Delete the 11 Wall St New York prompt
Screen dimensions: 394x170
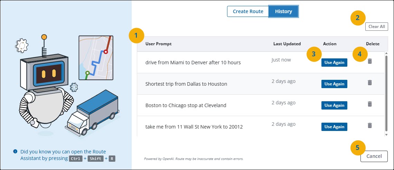point(369,125)
